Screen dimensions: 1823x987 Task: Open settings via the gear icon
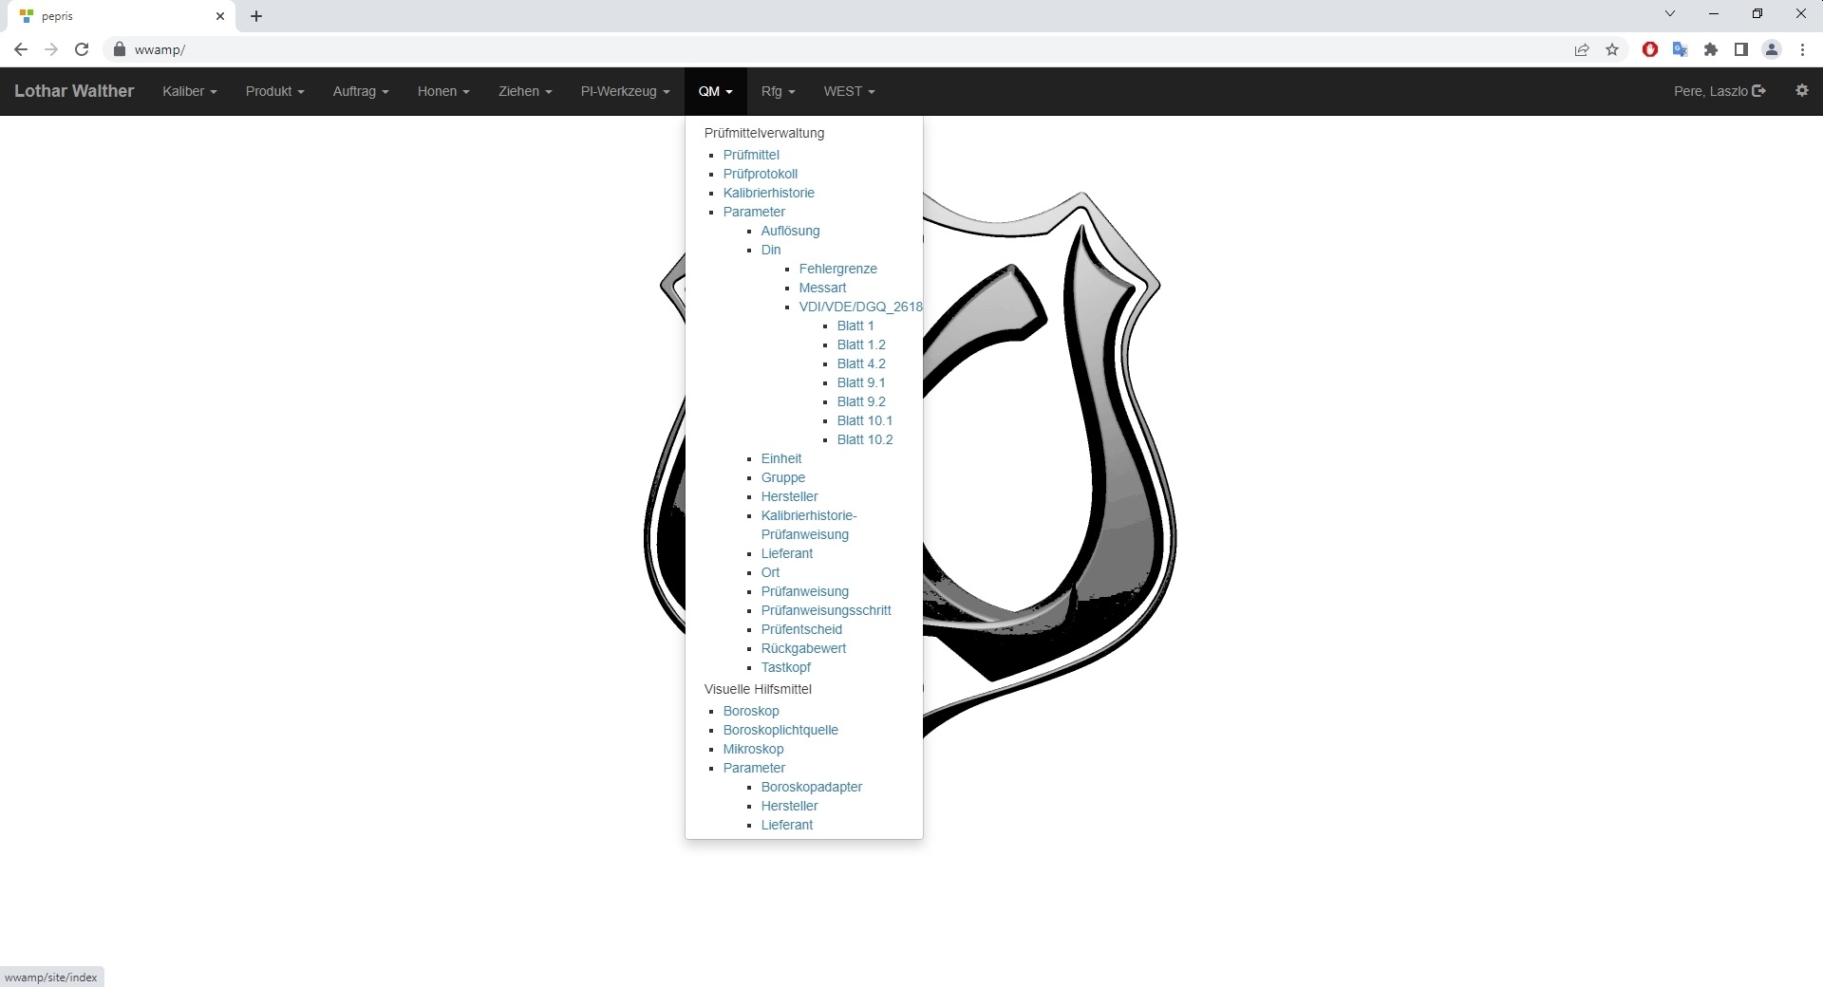pos(1802,90)
